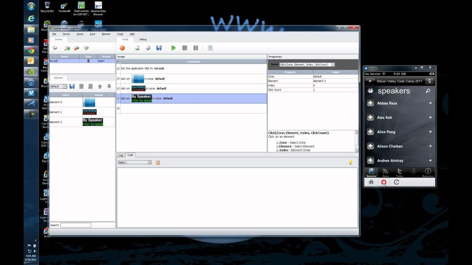This screenshot has height=265, width=472.
Task: Switch to the Log tab
Action: 121,155
